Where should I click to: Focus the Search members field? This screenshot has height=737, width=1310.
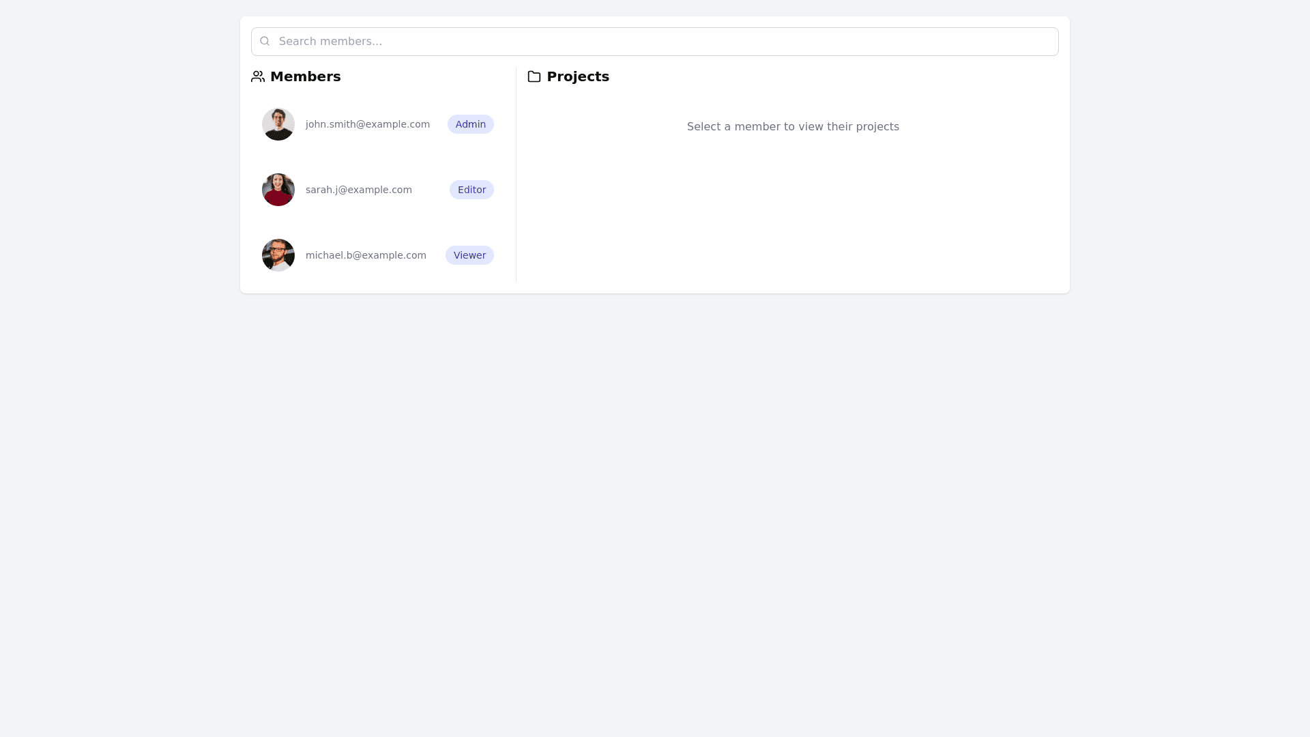[x=655, y=42]
